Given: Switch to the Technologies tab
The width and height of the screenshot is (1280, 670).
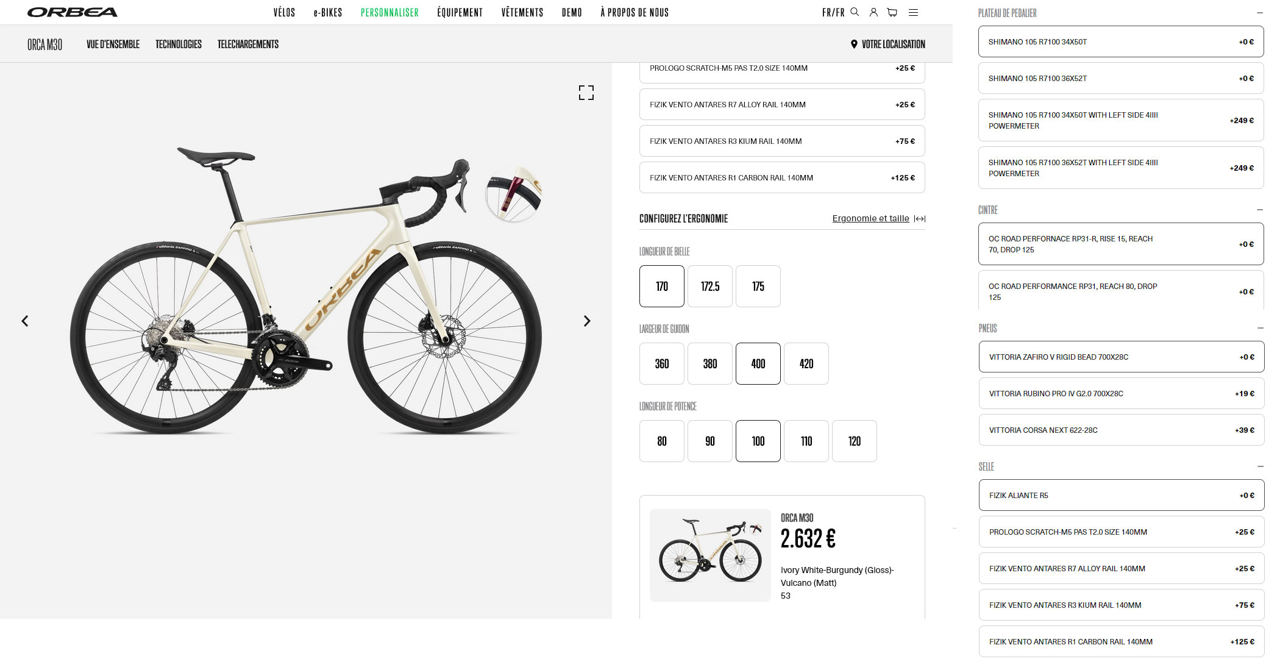Looking at the screenshot, I should tap(179, 44).
